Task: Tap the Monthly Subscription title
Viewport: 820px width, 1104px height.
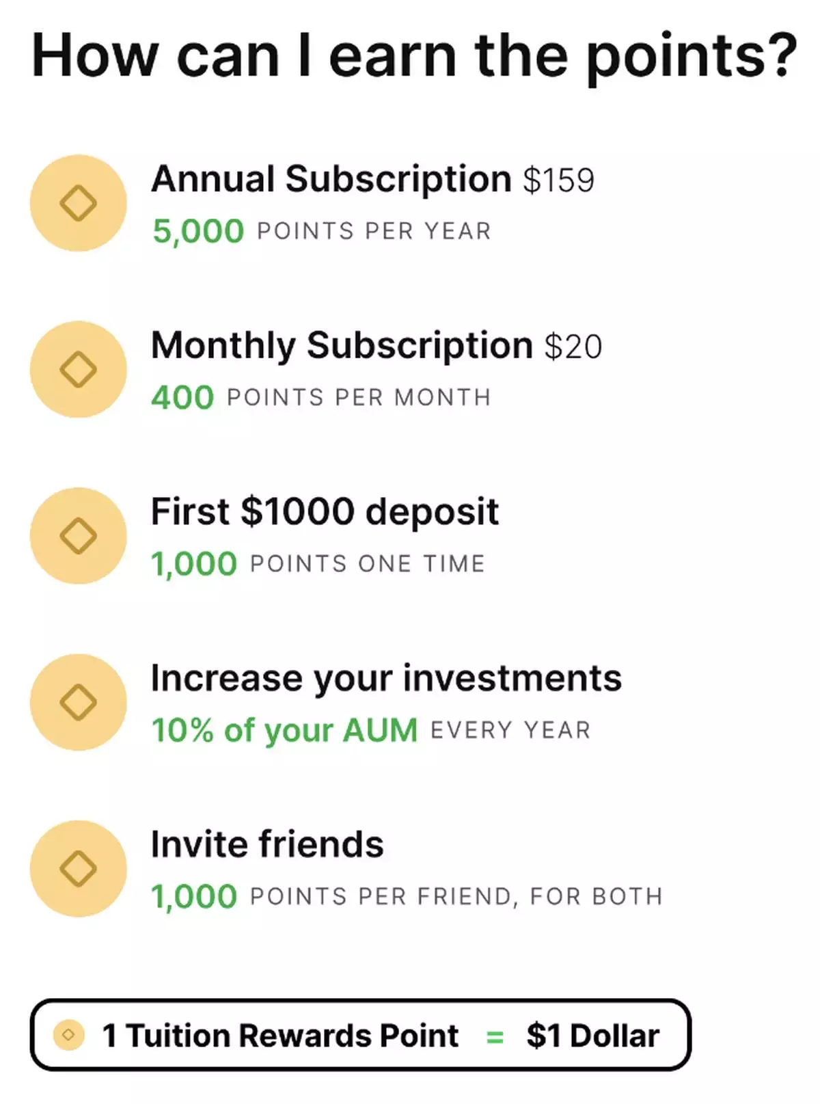Action: coord(342,345)
